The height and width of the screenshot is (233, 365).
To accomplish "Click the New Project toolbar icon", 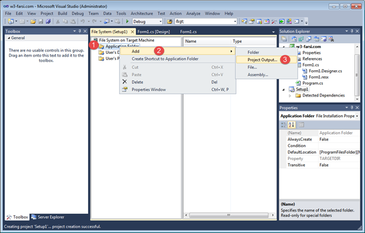I will 11,21.
